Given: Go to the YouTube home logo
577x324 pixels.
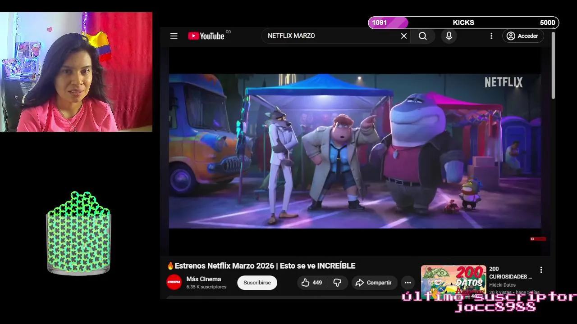Looking at the screenshot, I should 206,36.
